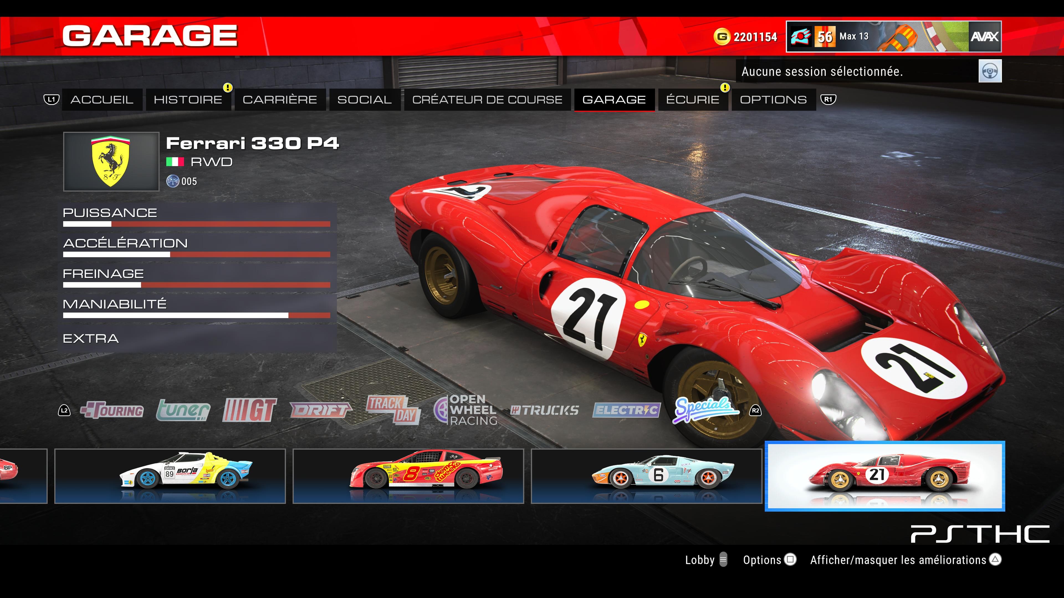
Task: Select the Touring category logo
Action: point(112,410)
